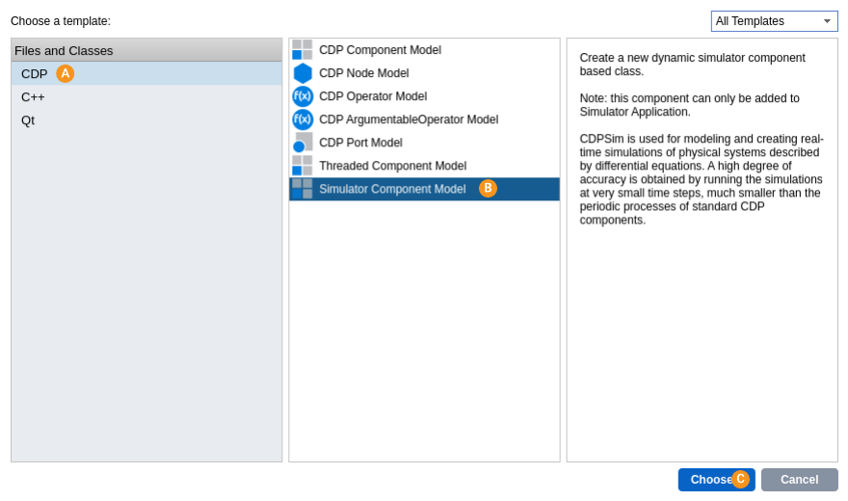
Task: Select the C++ category
Action: (33, 97)
